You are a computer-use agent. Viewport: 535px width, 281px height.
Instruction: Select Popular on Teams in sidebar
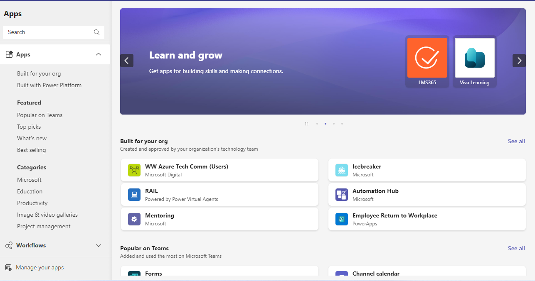(40, 115)
